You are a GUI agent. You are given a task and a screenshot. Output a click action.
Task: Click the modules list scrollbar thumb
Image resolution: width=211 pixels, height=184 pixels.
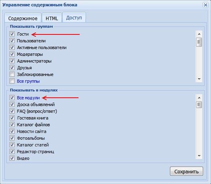click(199, 105)
